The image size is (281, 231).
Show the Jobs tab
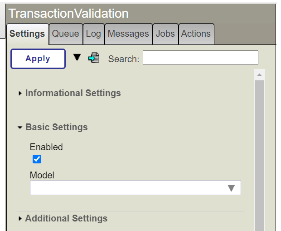[x=165, y=34]
